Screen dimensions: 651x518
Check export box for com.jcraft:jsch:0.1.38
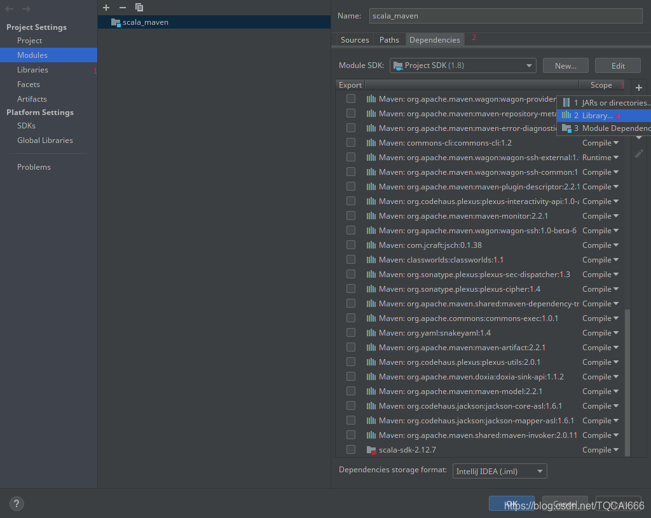click(351, 245)
